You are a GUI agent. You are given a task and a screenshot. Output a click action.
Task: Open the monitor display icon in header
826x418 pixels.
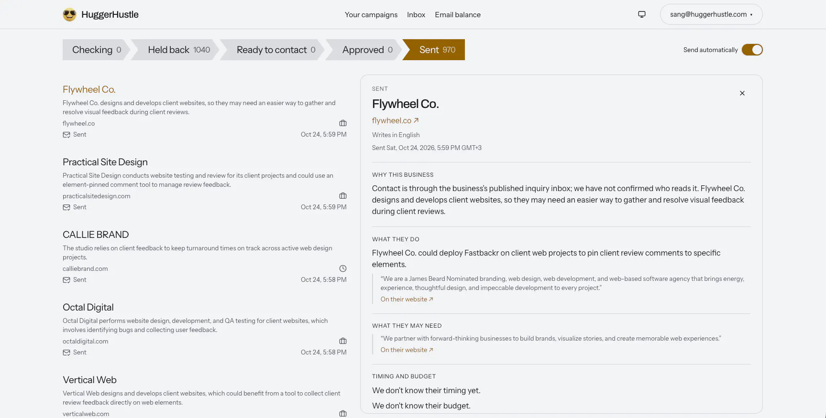(x=642, y=14)
